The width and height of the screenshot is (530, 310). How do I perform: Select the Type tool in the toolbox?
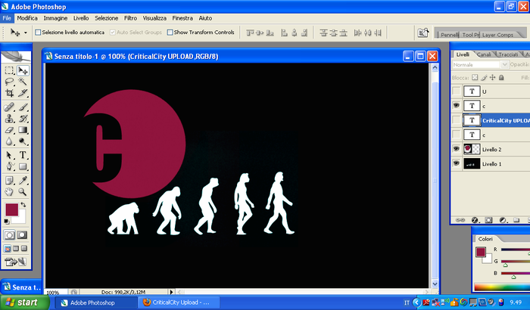point(23,155)
